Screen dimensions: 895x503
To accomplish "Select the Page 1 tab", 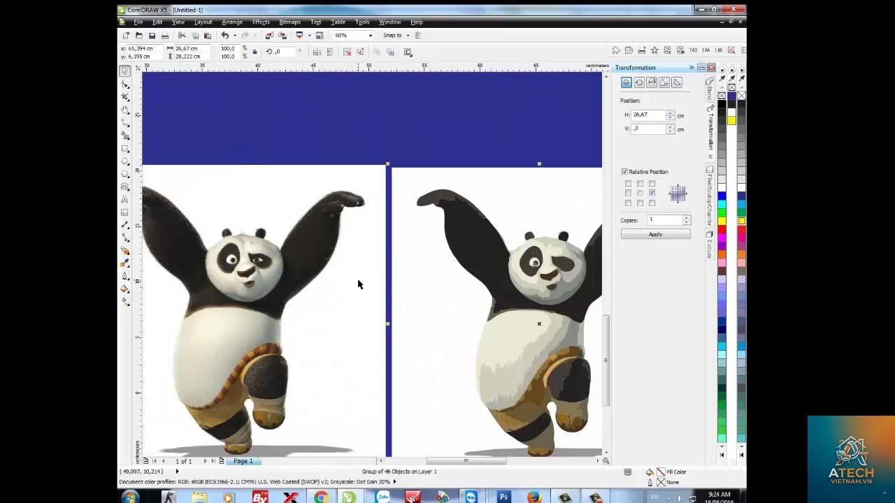I will (243, 461).
